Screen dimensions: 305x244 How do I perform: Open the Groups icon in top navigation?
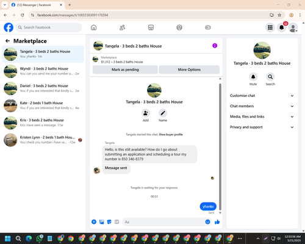coord(179,27)
